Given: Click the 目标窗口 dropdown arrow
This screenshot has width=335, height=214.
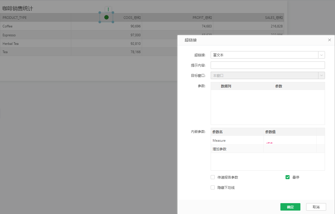Looking at the screenshot, I should [x=322, y=75].
